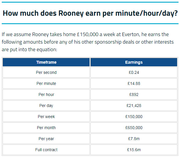The height and width of the screenshot is (157, 180).
Task: Click the £650,000 earnings cell
Action: [134, 128]
